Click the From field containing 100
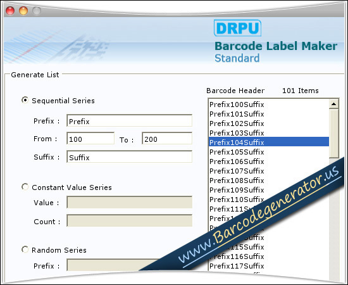348x285 pixels. pos(90,139)
